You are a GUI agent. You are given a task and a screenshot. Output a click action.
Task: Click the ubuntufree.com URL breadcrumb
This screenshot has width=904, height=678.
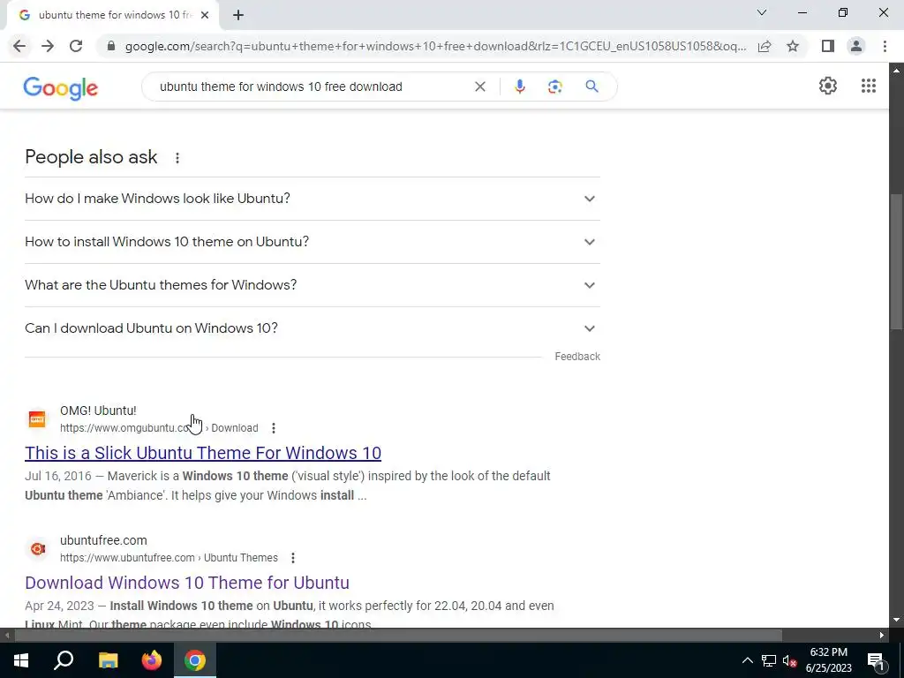pyautogui.click(x=169, y=558)
